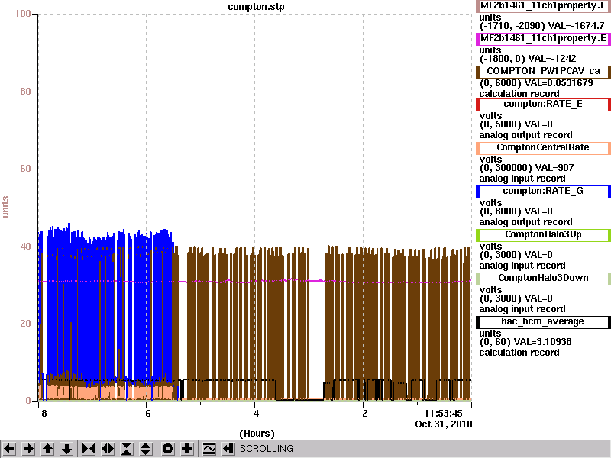
Task: Click the 11:53:45 timestamp on the axis
Action: coord(443,414)
